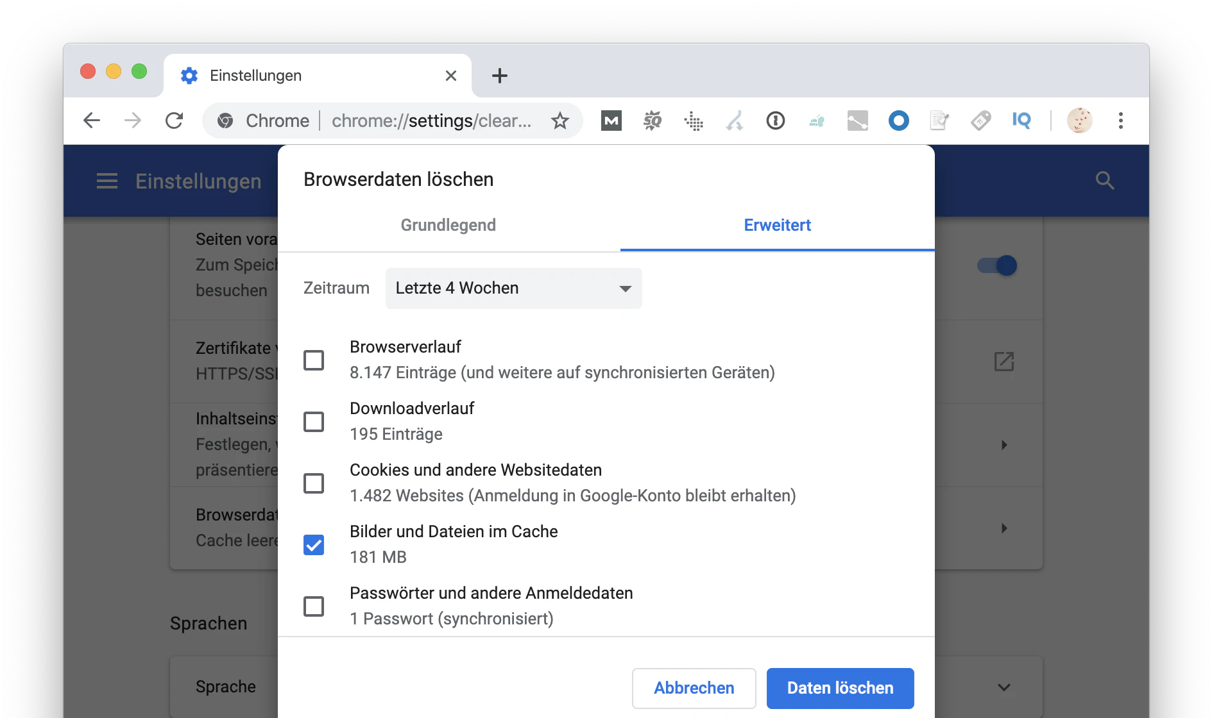This screenshot has height=718, width=1221.
Task: Open the Zeitraum dropdown
Action: (513, 288)
